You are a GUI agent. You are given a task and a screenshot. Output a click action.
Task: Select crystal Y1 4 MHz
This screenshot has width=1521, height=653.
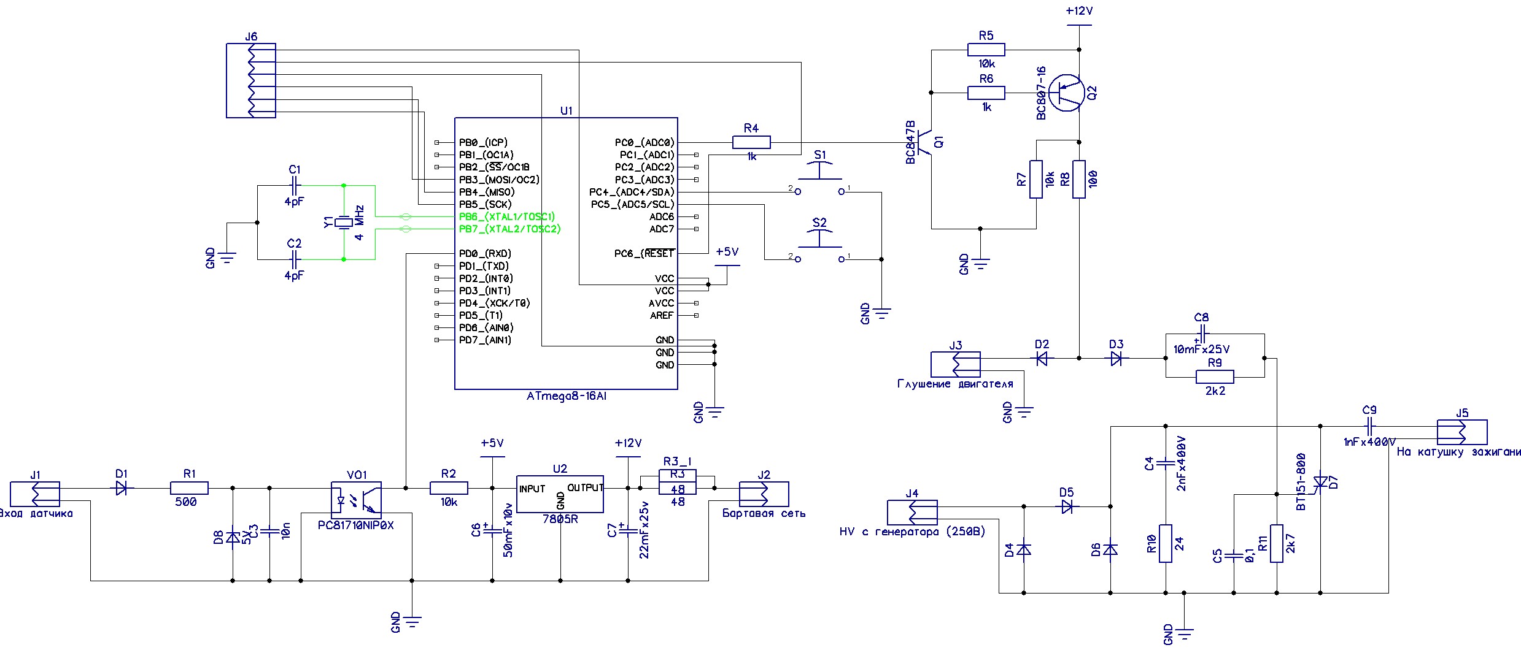click(x=344, y=223)
